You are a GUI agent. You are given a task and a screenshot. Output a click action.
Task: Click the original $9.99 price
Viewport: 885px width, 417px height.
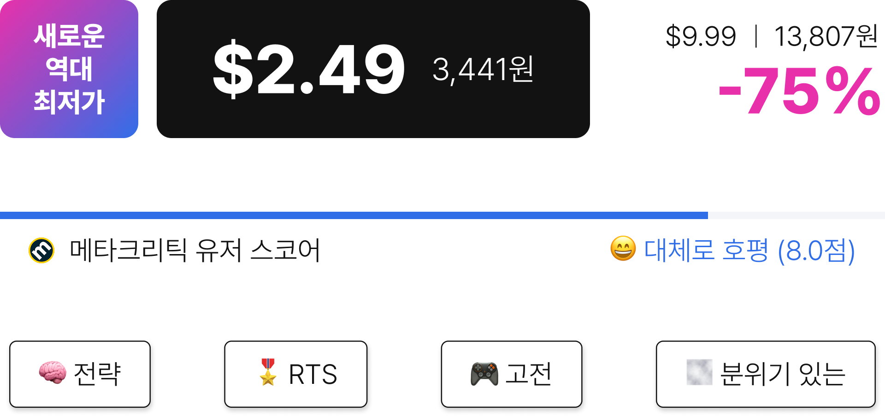pos(701,36)
